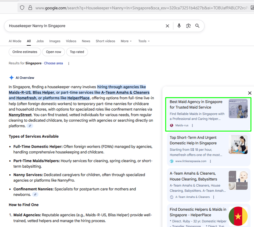Switch to the AI Mode tab
The image size is (254, 227).
(x=15, y=41)
